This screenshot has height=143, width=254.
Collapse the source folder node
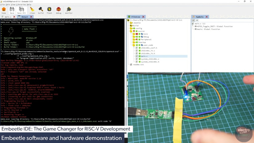131,31
